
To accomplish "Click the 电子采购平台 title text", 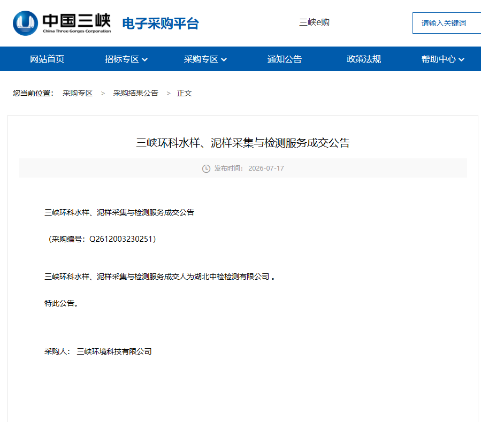I will (161, 24).
